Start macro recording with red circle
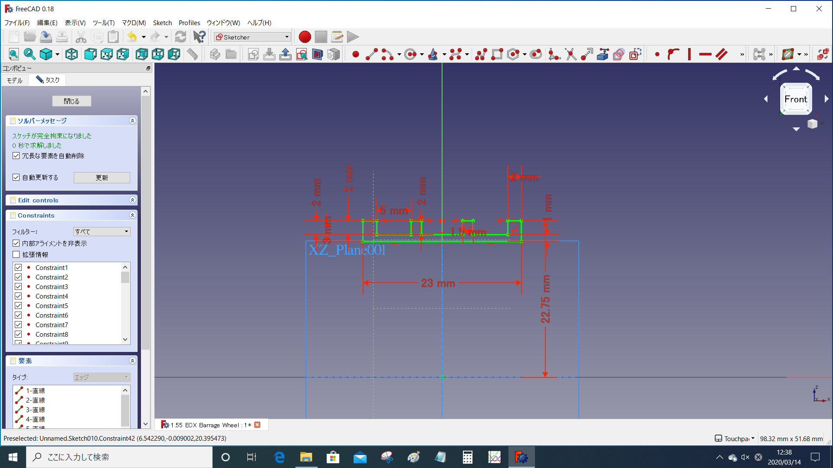The image size is (833, 468). pyautogui.click(x=305, y=37)
